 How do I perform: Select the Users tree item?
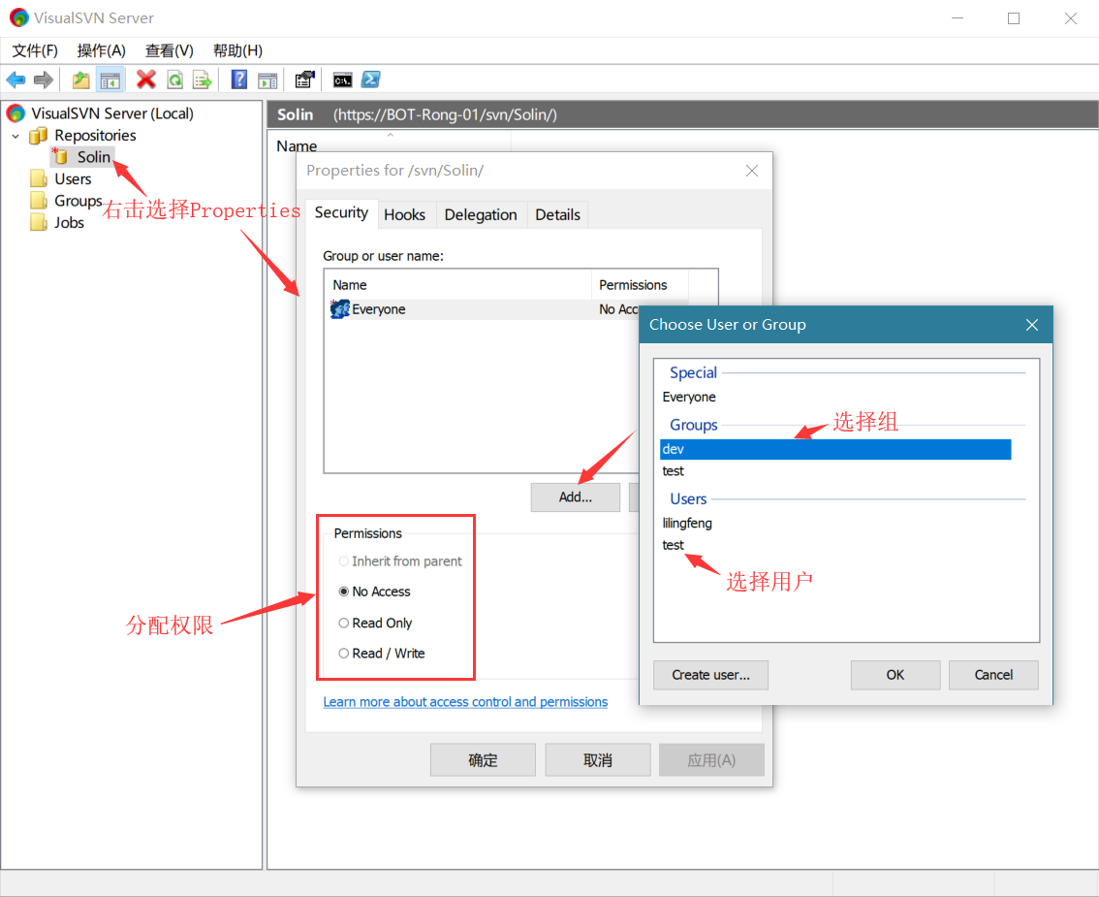coord(73,178)
